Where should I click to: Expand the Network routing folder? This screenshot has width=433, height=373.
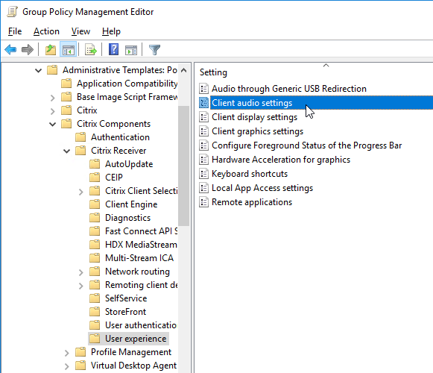click(80, 272)
